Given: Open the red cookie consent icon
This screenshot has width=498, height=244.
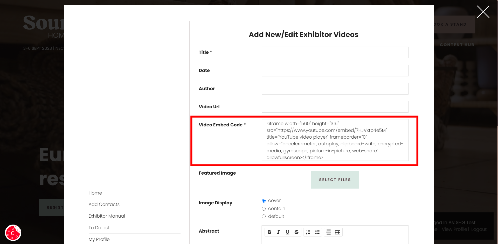Looking at the screenshot, I should point(13,233).
